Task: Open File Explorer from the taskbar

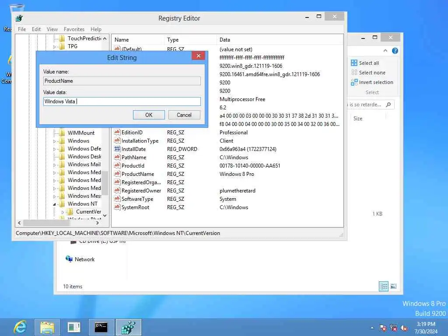Action: click(47, 327)
